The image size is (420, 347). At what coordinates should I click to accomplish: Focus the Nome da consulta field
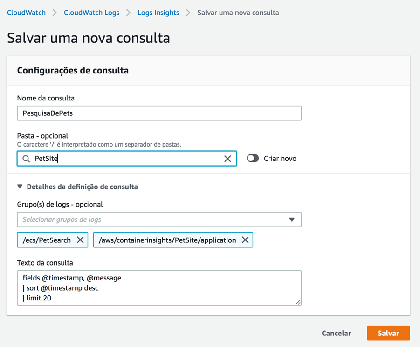[x=159, y=113]
